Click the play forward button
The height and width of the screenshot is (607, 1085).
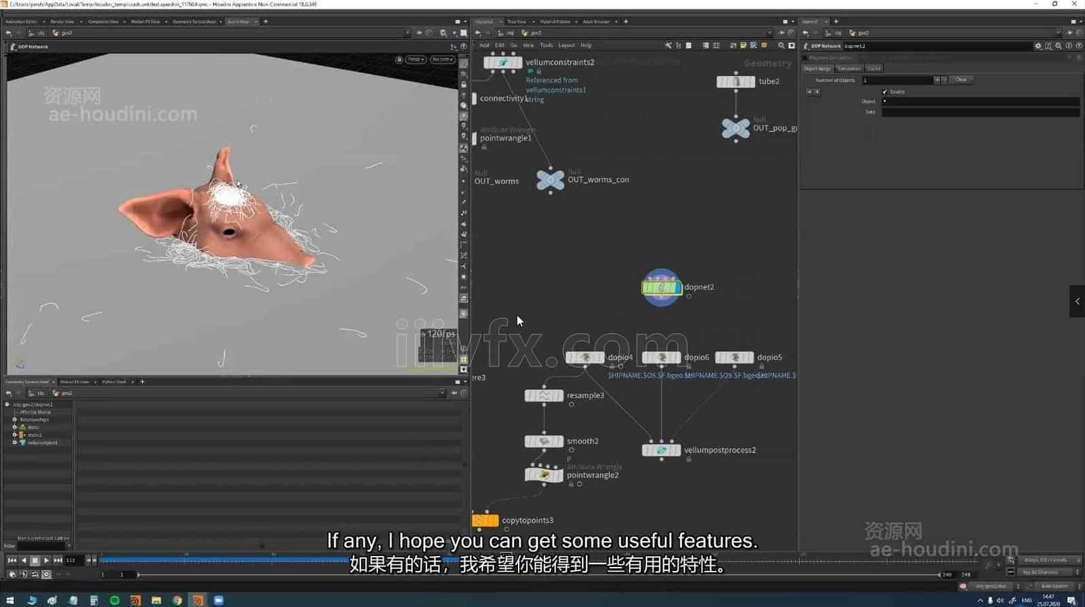(46, 560)
